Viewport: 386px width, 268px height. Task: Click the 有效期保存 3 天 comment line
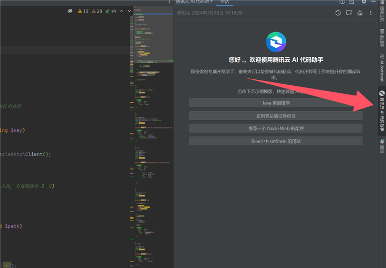(x=27, y=186)
